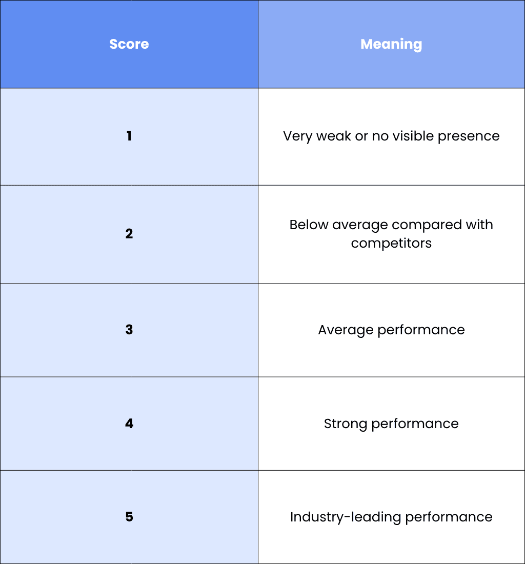The width and height of the screenshot is (525, 564).
Task: Click the bold number 1
Action: [x=129, y=136]
